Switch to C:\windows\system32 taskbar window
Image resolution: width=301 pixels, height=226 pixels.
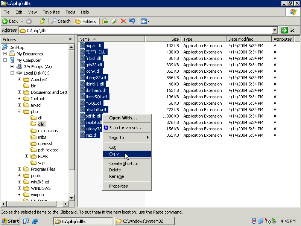144,221
